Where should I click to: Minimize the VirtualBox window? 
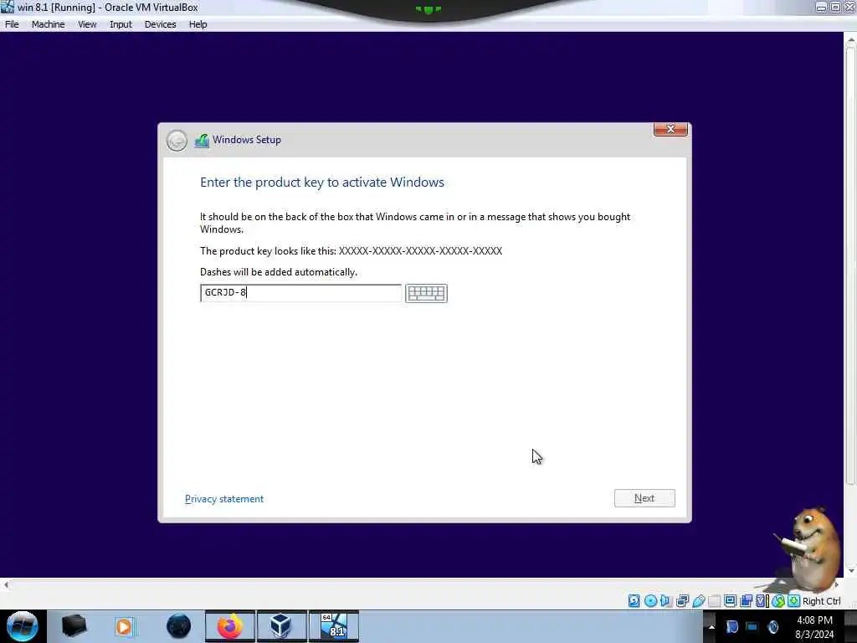[x=821, y=7]
